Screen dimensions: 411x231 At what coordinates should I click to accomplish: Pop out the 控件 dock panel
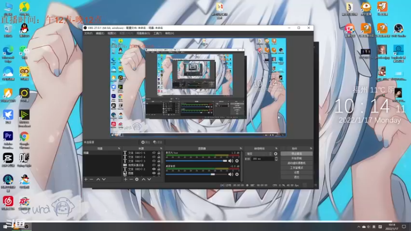pos(311,148)
